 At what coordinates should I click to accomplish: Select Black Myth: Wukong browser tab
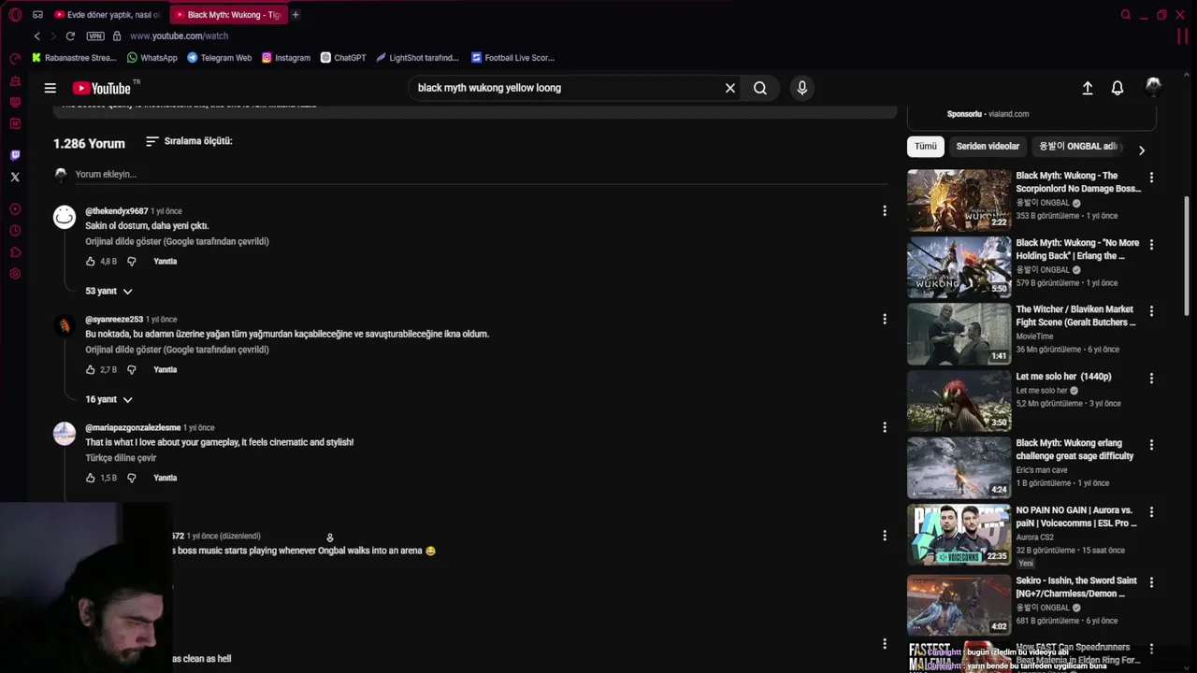pyautogui.click(x=227, y=15)
